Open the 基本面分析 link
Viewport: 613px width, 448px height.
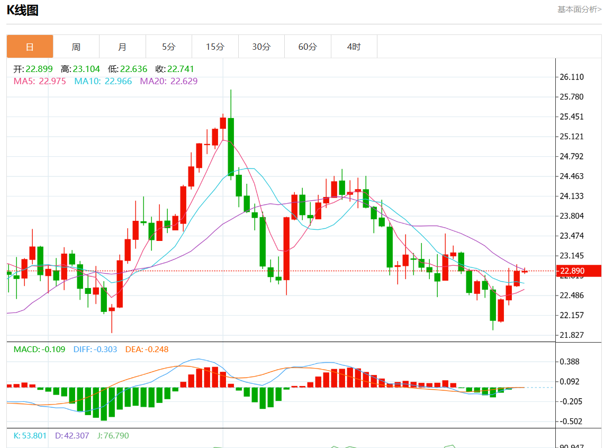point(579,9)
